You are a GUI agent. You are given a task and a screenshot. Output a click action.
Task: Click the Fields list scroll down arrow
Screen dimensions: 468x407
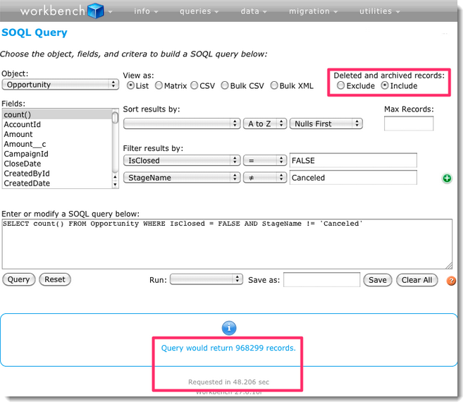point(115,185)
